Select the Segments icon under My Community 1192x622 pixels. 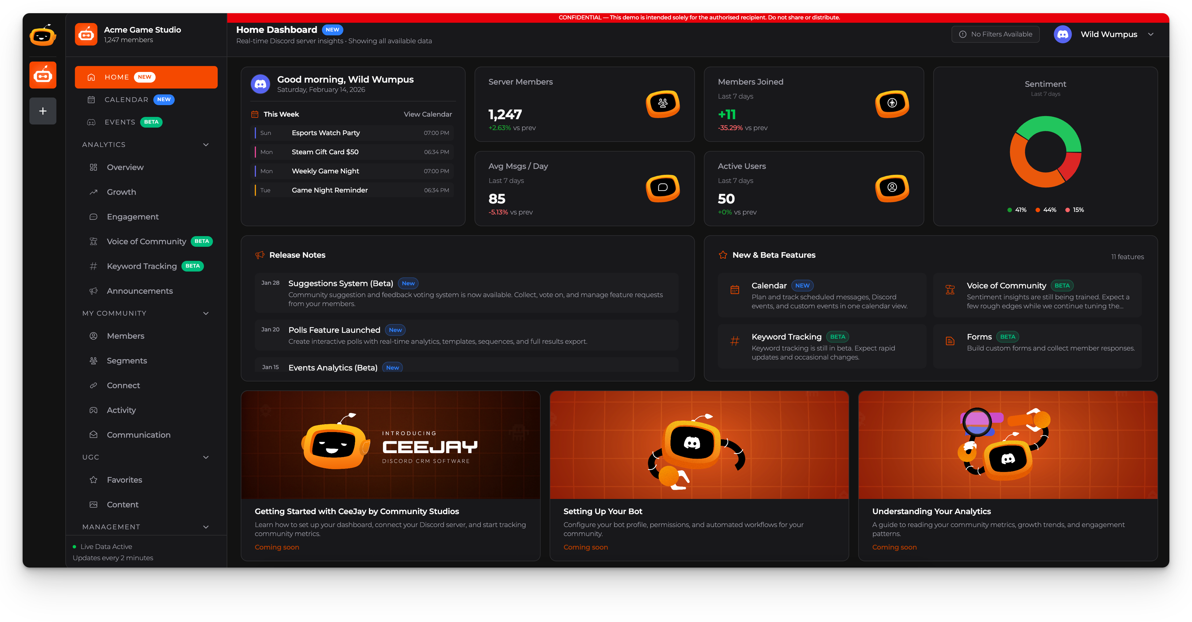pos(94,361)
